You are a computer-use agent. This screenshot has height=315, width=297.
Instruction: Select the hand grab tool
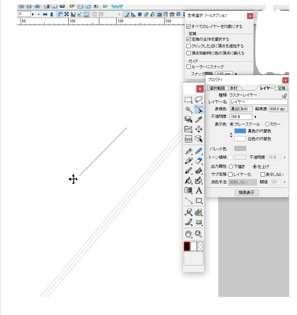click(188, 234)
